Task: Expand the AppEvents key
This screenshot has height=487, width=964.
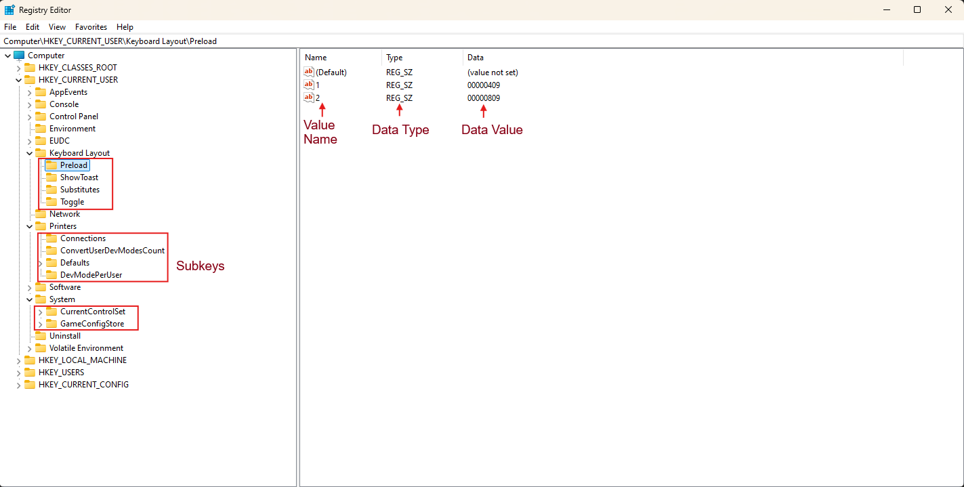Action: click(29, 92)
